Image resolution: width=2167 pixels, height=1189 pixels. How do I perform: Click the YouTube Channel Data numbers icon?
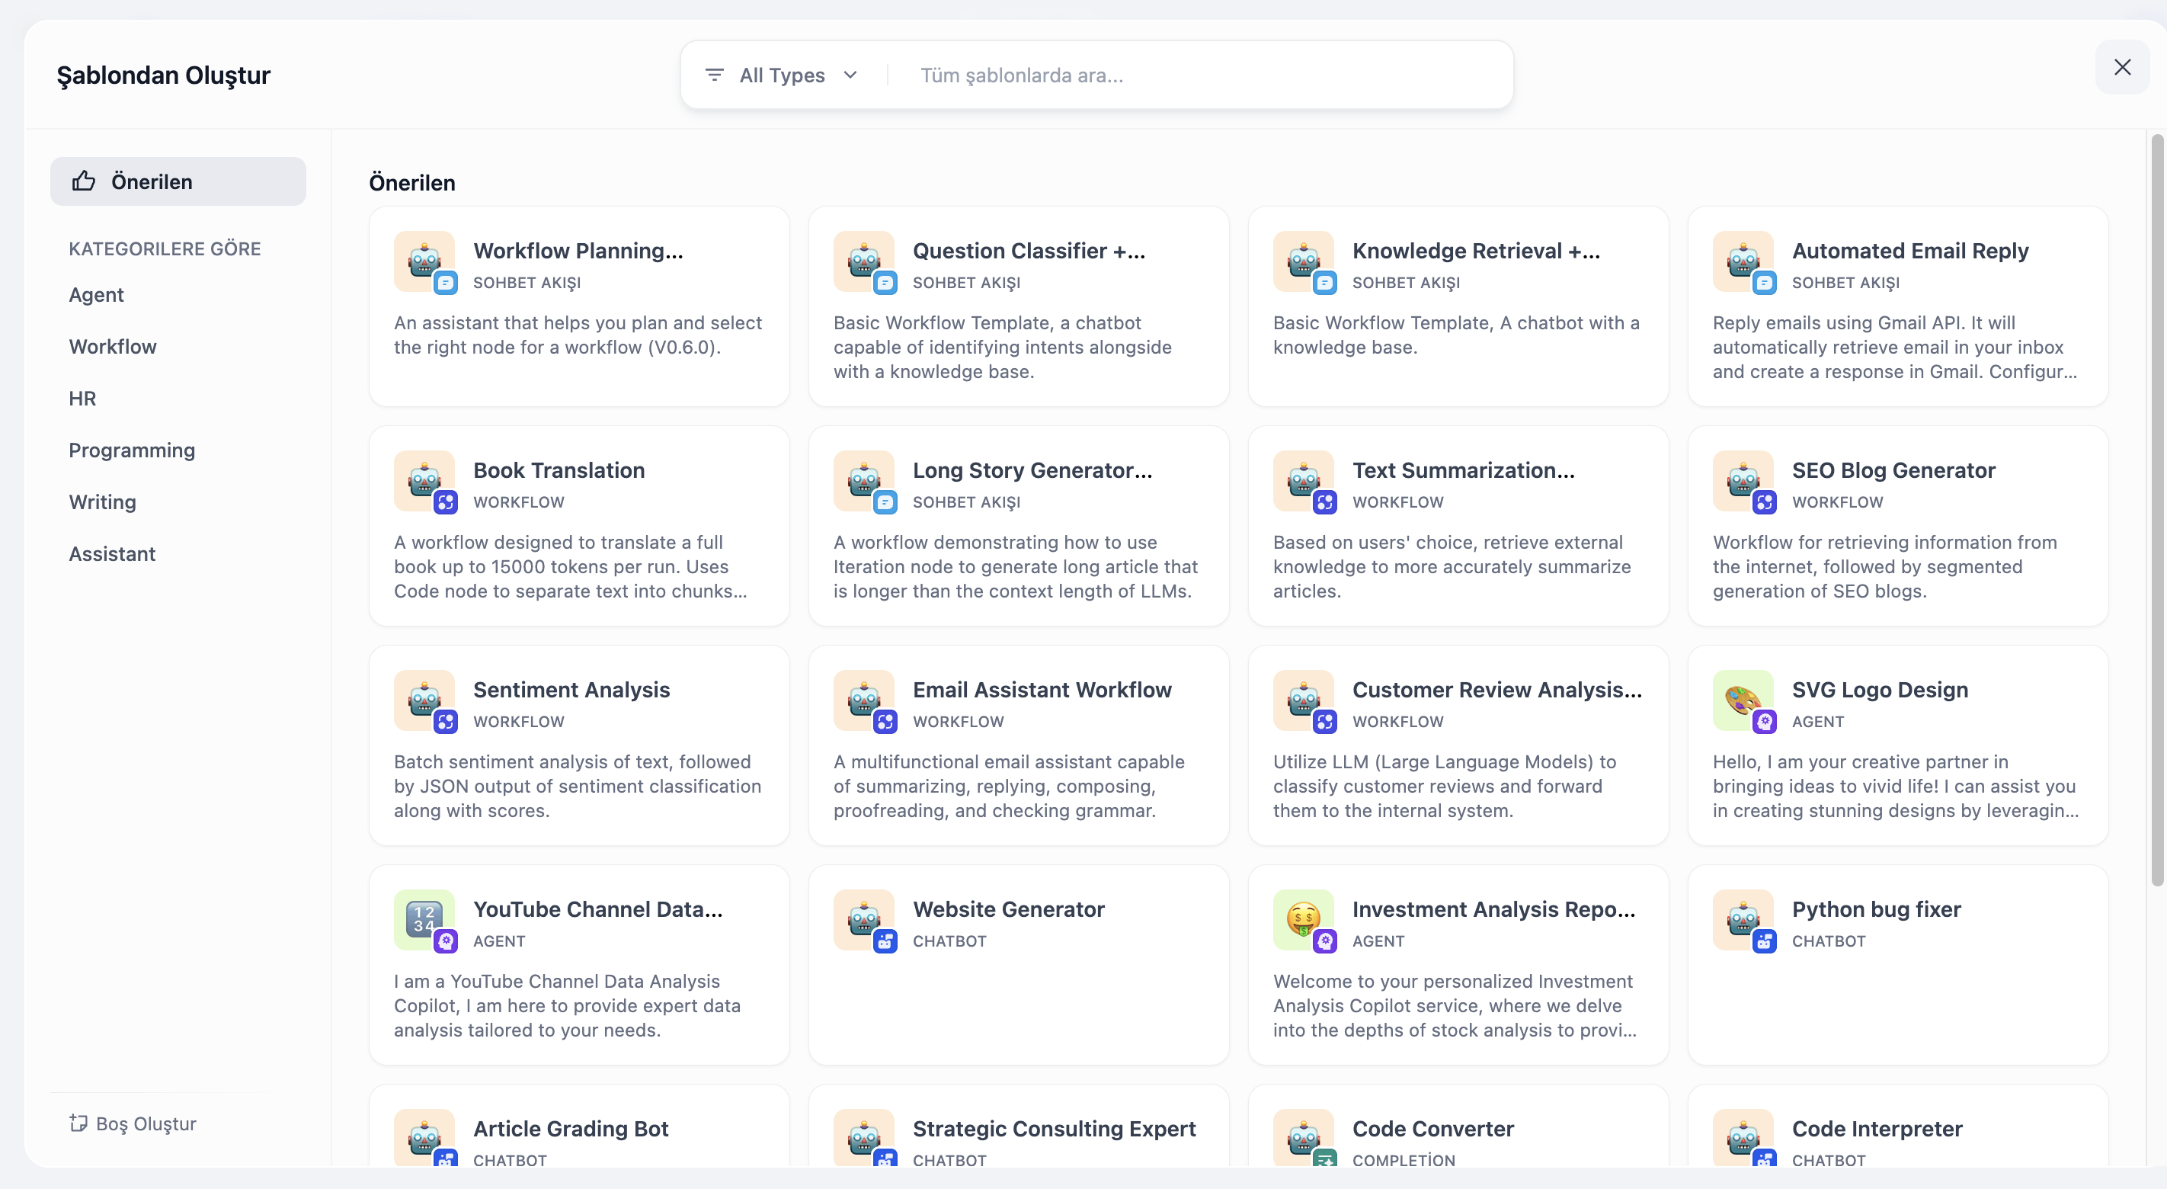click(424, 921)
